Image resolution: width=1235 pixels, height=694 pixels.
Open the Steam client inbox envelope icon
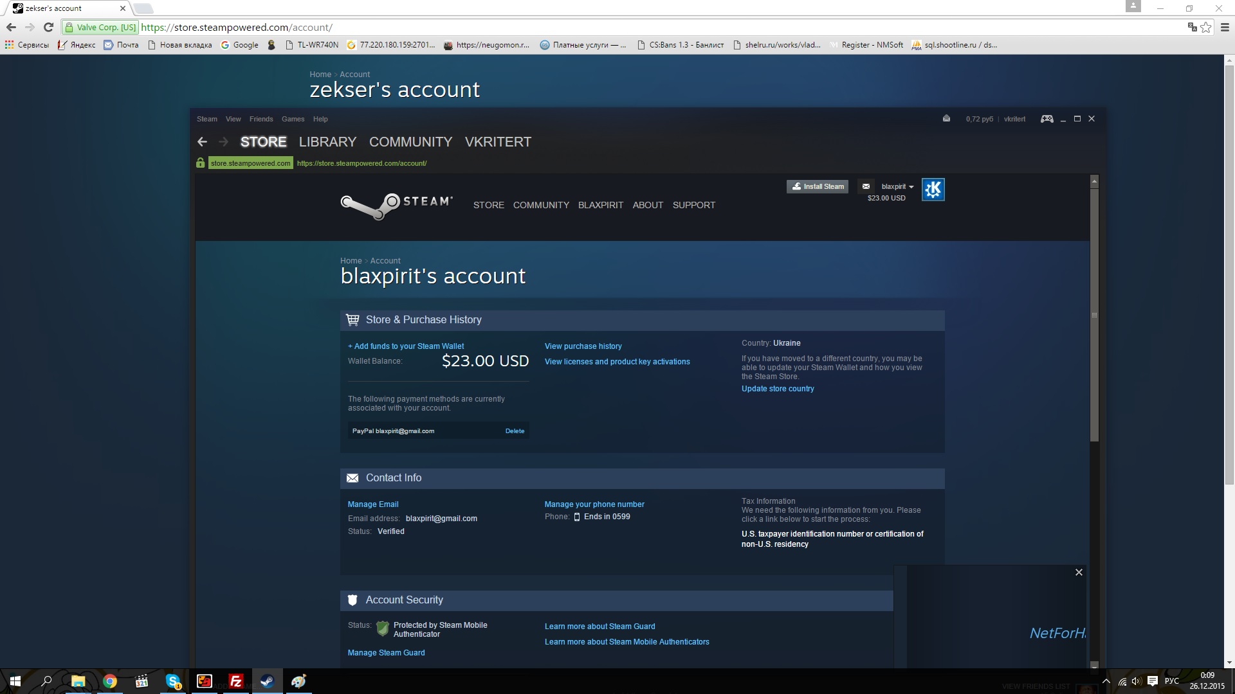click(946, 119)
